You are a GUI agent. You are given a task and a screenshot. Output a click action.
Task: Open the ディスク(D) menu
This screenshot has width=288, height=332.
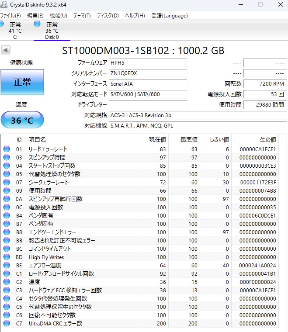pyautogui.click(x=108, y=16)
